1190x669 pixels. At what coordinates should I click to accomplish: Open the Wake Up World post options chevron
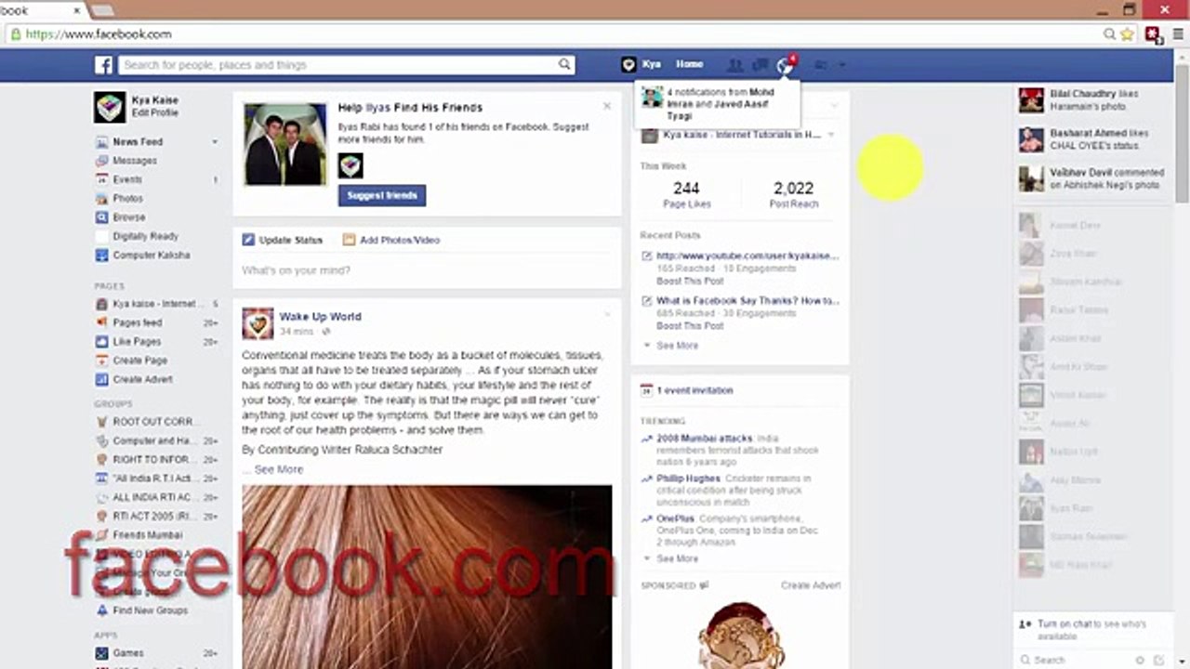pyautogui.click(x=608, y=314)
